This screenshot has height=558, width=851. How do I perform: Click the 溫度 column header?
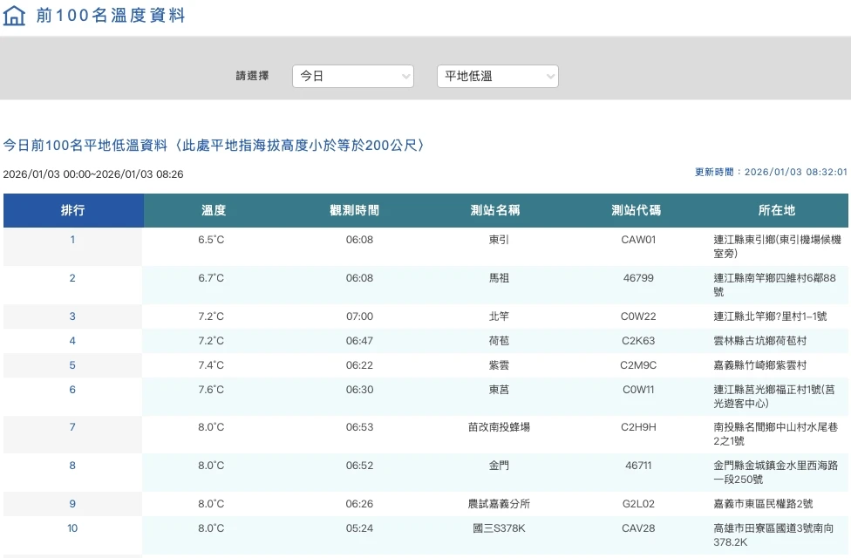(x=214, y=211)
